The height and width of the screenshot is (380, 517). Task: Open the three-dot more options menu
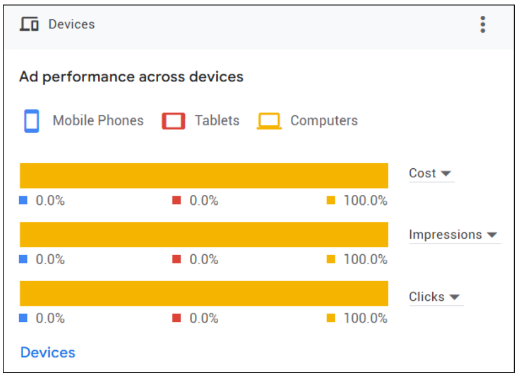(483, 24)
